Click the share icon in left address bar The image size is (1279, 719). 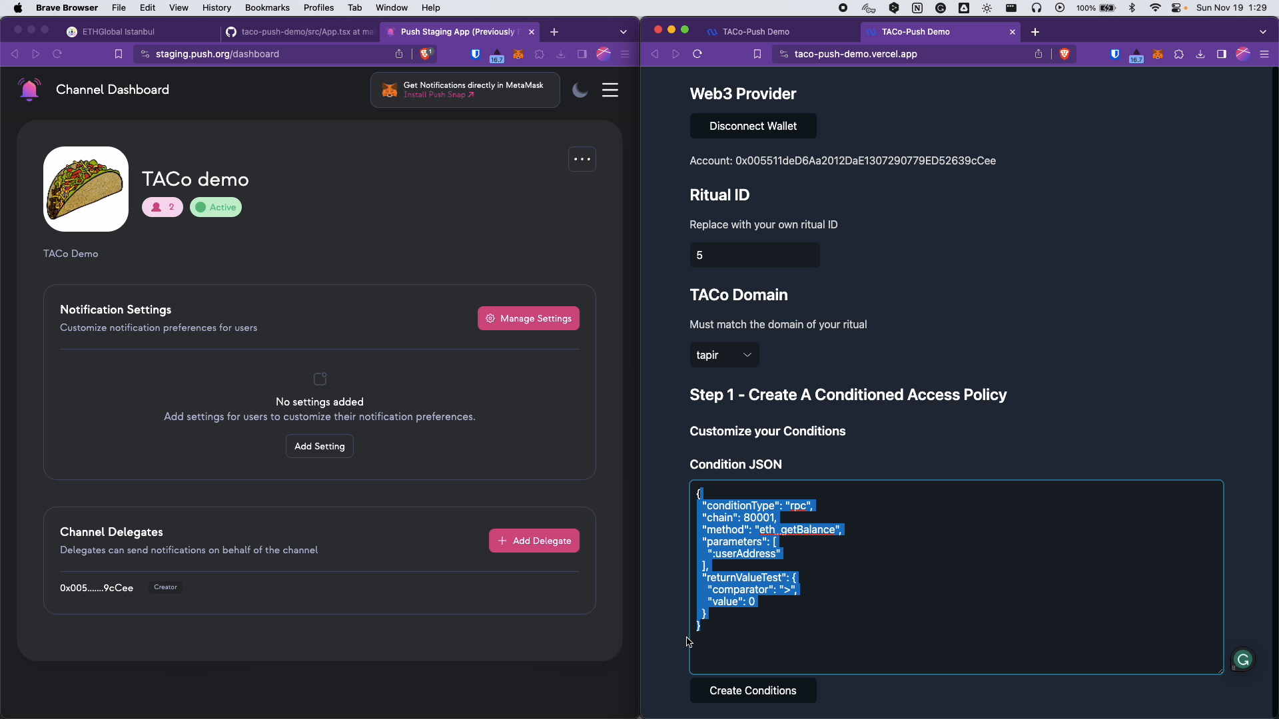pyautogui.click(x=399, y=54)
